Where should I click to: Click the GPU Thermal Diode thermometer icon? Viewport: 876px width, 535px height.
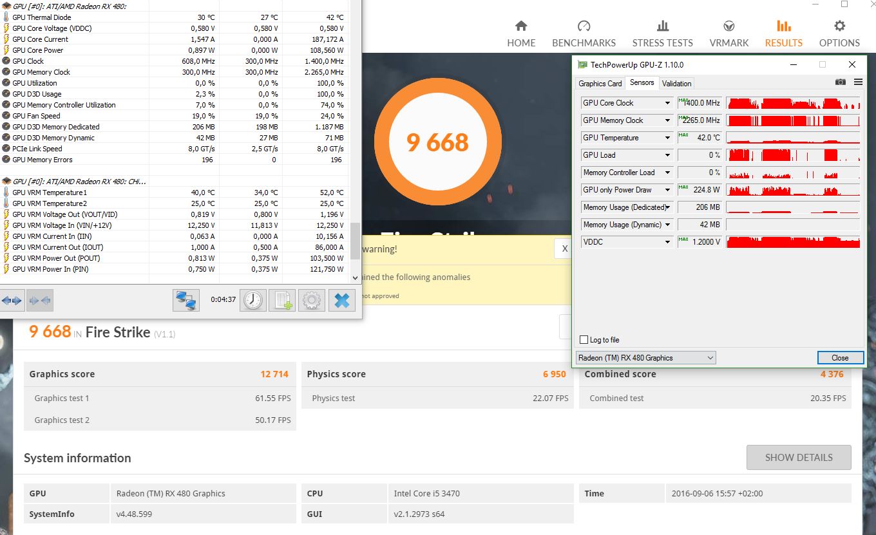click(x=6, y=17)
